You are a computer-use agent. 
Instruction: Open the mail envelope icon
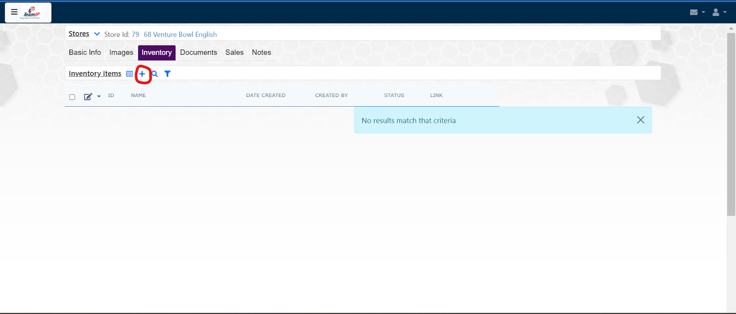[x=694, y=12]
